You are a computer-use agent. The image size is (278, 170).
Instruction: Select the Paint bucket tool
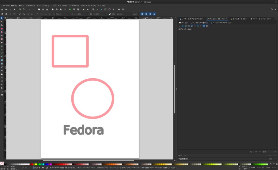click(2, 71)
